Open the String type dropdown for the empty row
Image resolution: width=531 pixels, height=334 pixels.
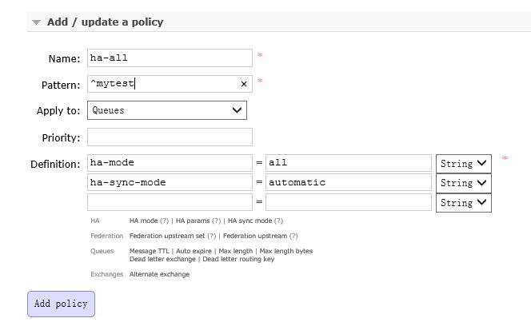(464, 203)
